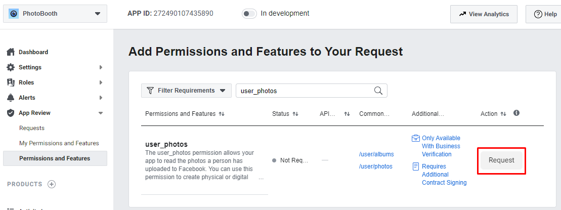Click the Settings gear icon in sidebar
Image resolution: width=561 pixels, height=210 pixels.
(x=10, y=67)
